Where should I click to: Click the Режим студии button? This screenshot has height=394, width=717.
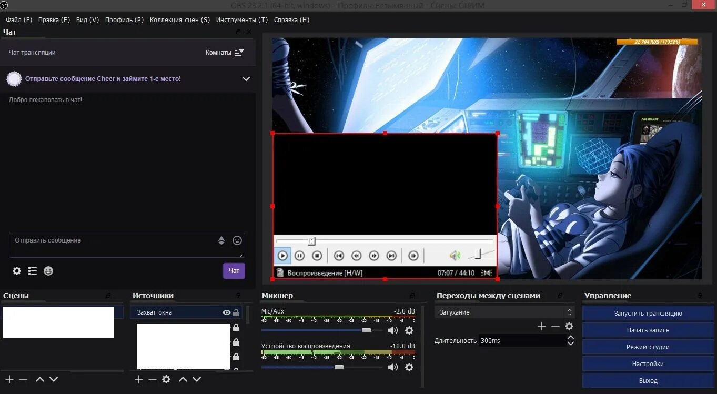(648, 347)
